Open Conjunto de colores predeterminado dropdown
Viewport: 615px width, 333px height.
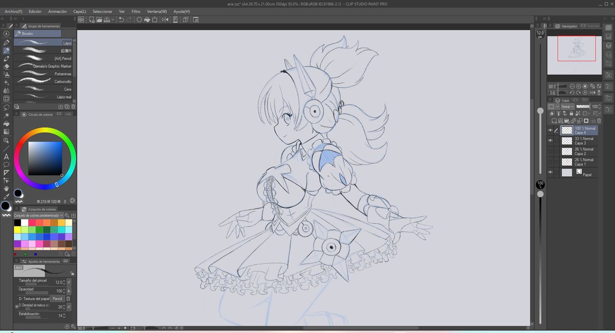(38, 216)
